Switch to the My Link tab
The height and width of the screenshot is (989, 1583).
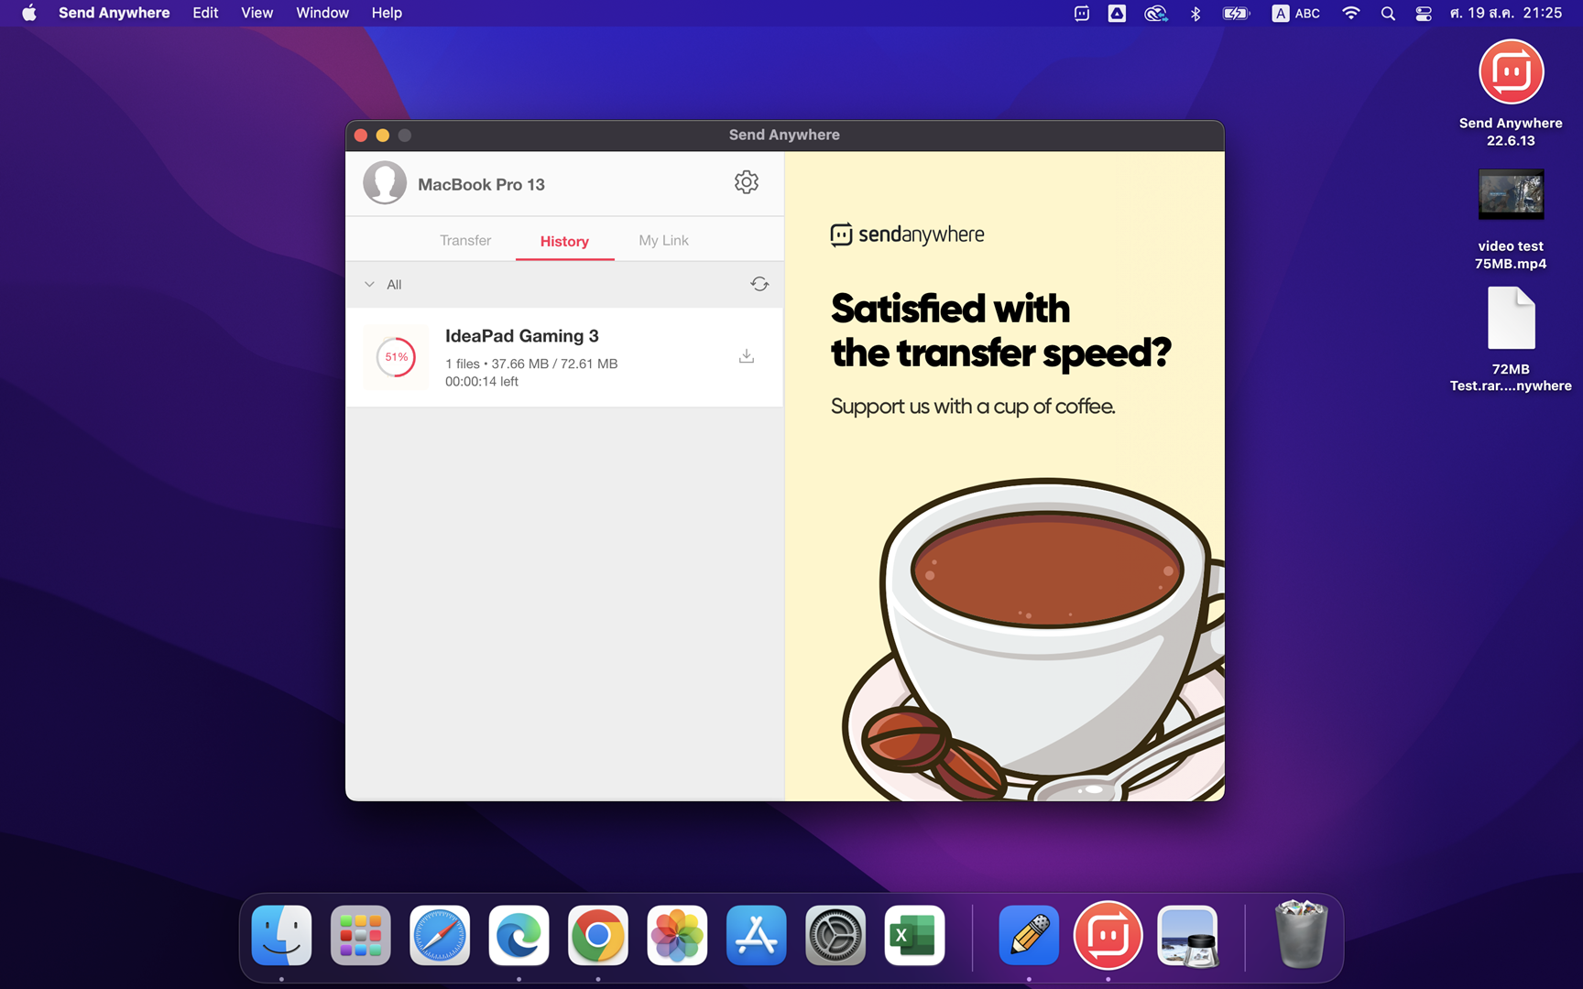pyautogui.click(x=663, y=241)
